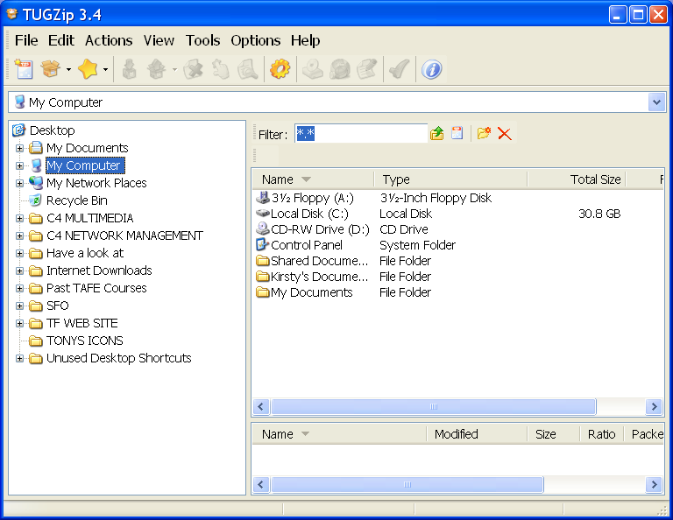
Task: Click the greyed globe toolbar icon
Action: click(340, 68)
